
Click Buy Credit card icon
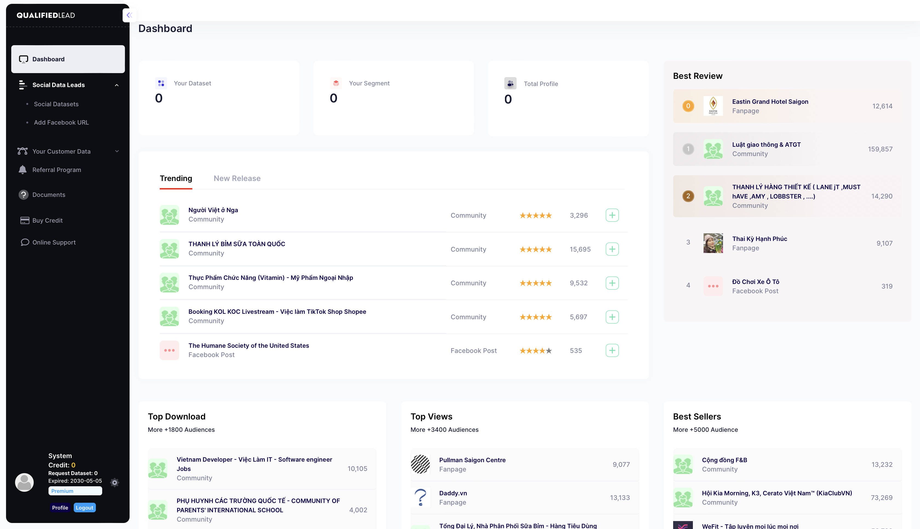[x=25, y=220]
